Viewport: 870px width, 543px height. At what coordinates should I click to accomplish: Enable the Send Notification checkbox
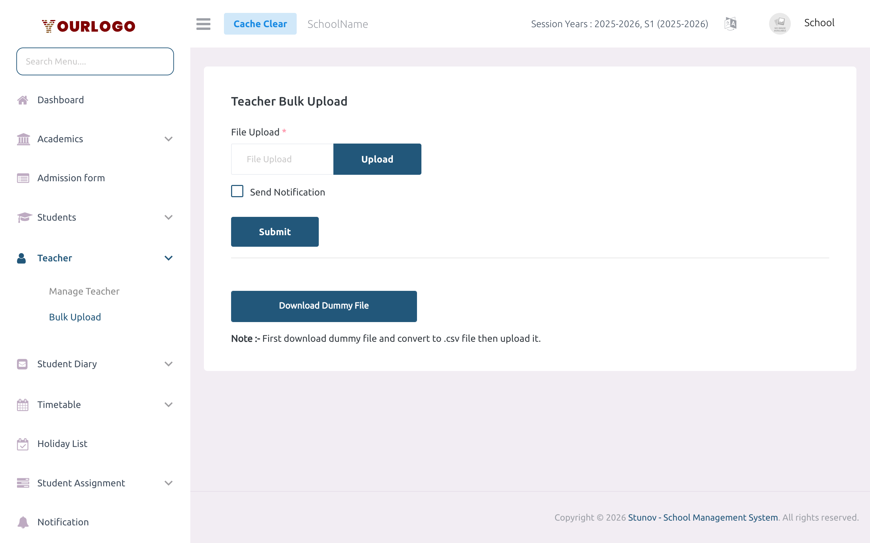237,191
